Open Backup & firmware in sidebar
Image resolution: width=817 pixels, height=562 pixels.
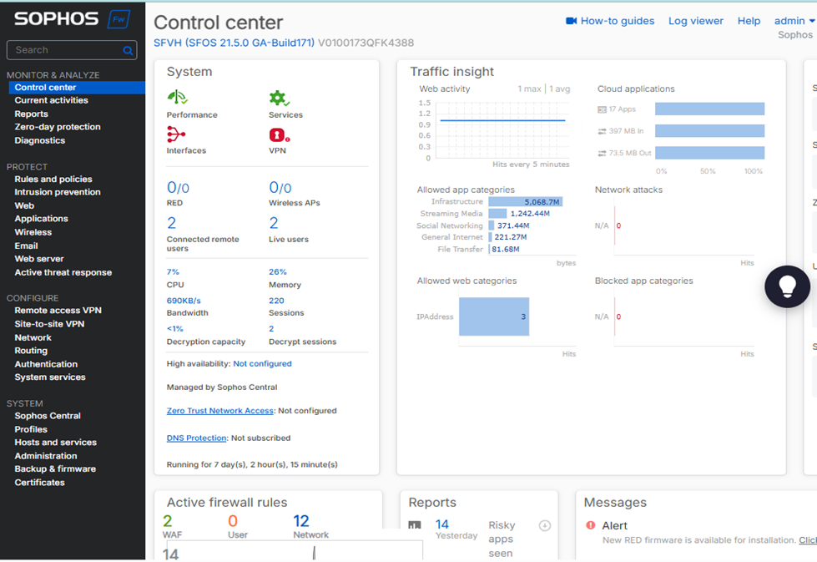(x=55, y=469)
